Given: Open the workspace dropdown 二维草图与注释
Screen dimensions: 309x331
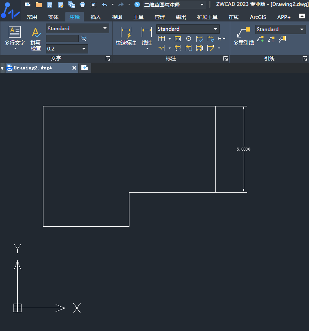Looking at the screenshot, I should click(x=175, y=5).
